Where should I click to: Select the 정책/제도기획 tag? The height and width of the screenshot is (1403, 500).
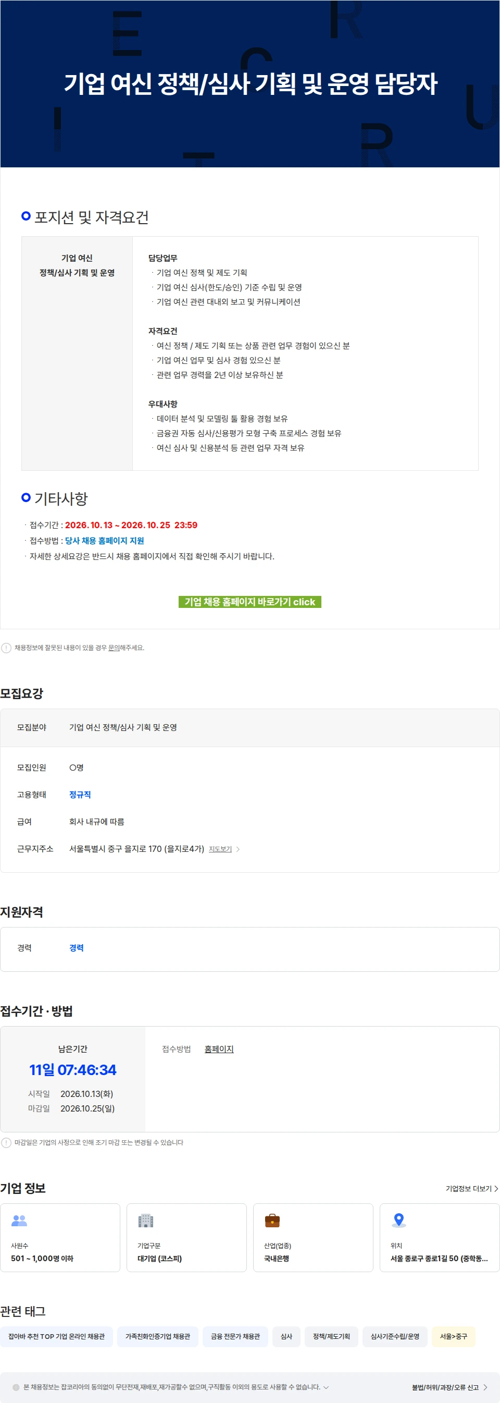point(331,1337)
